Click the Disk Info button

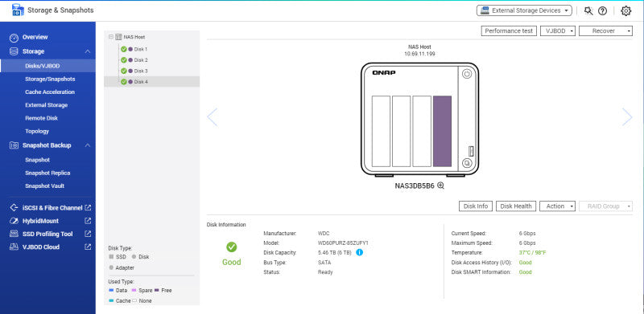[x=476, y=206]
